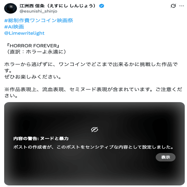Open the author's profile avatar
Image resolution: width=187 pixels, height=187 pixels.
pos(11,8)
